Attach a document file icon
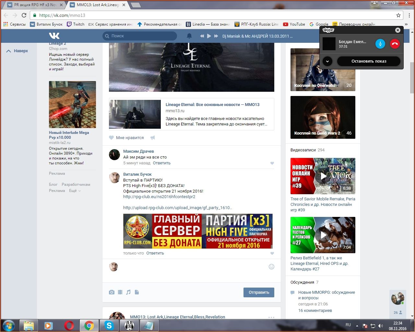 pos(137,292)
